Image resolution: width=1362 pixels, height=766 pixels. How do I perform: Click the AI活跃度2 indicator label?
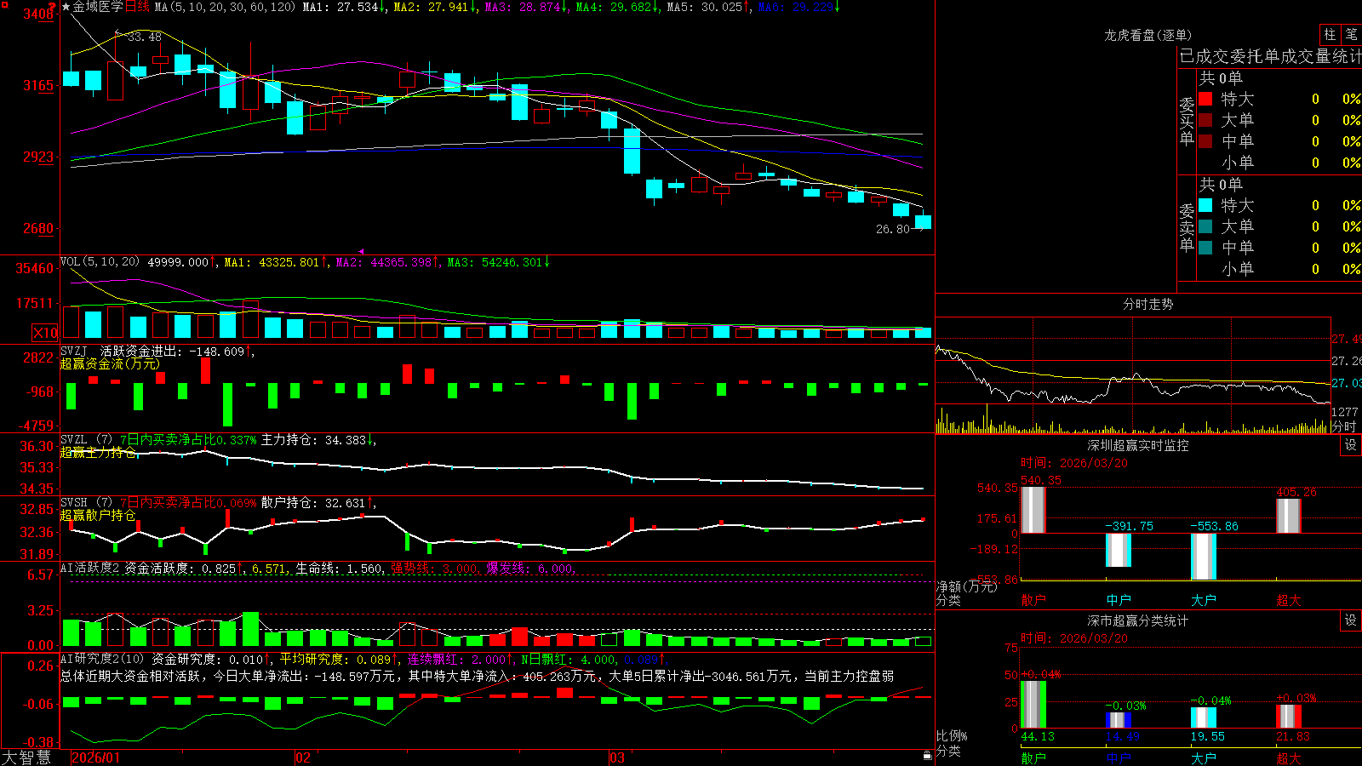pos(90,568)
